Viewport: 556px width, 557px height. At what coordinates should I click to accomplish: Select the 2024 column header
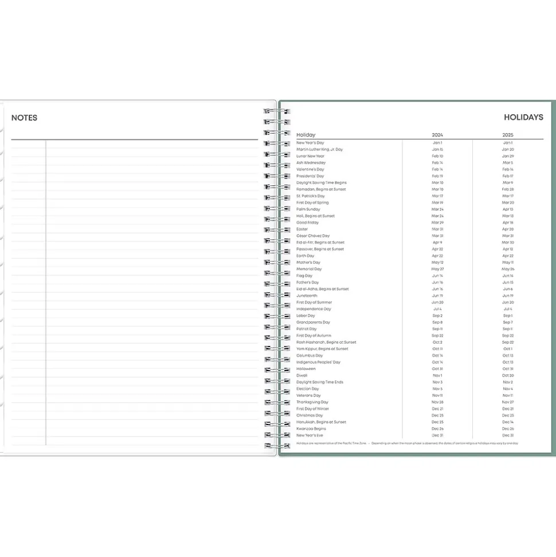437,135
